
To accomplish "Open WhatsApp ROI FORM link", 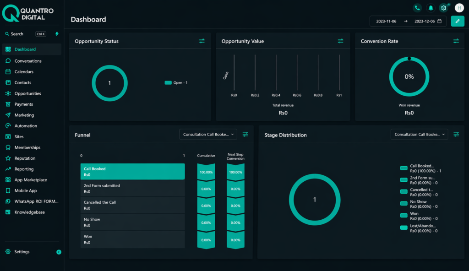I will coord(32,201).
